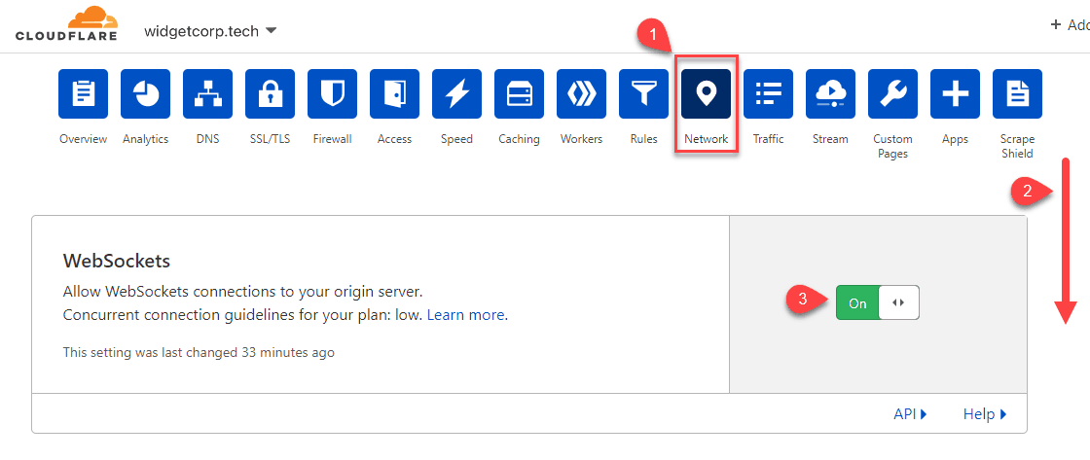Open the Rules filter funnel icon
Image resolution: width=1090 pixels, height=460 pixels.
click(x=643, y=94)
